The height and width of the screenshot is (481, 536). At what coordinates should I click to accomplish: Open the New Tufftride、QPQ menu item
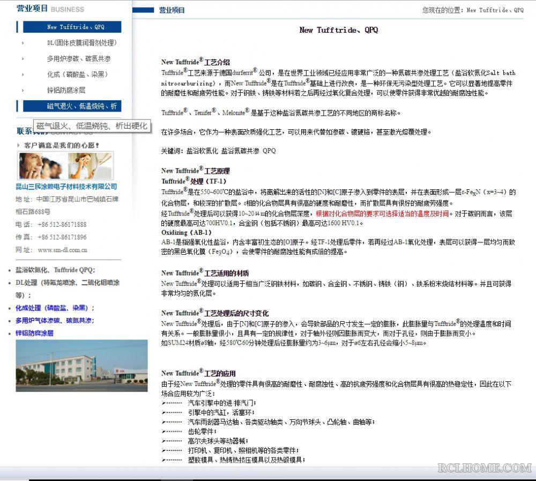pos(72,27)
